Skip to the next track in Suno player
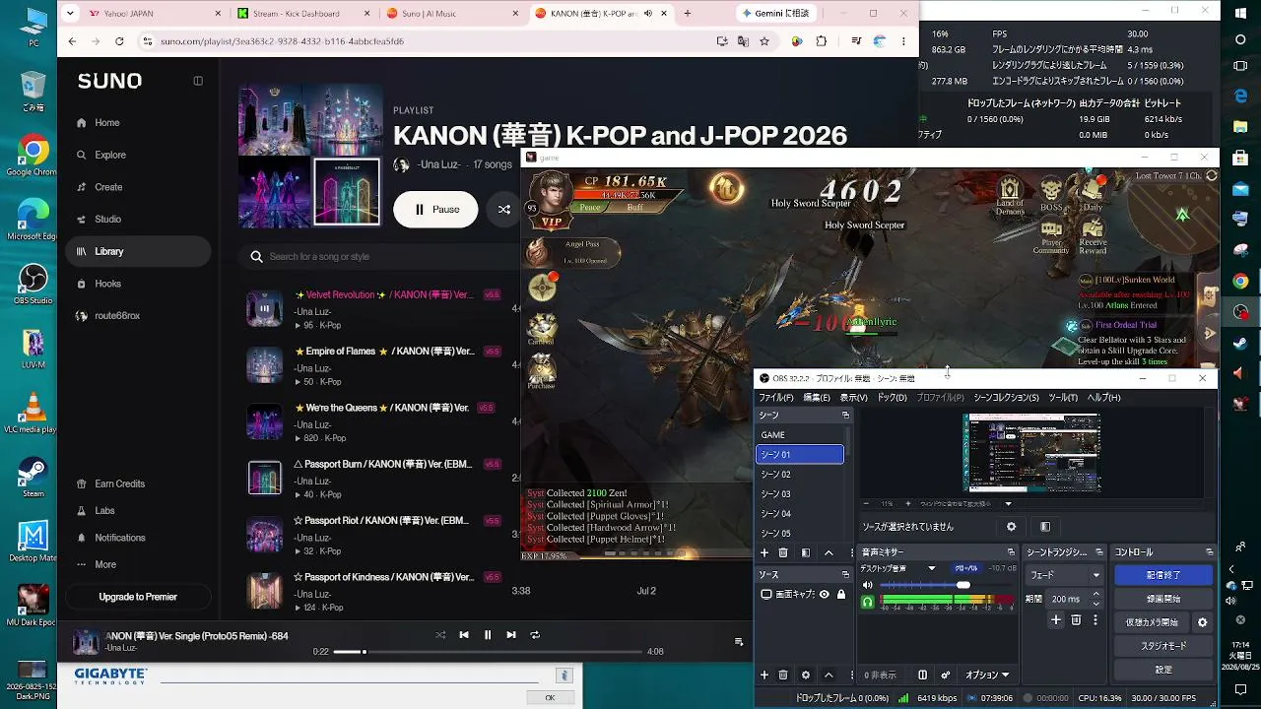 [x=511, y=635]
